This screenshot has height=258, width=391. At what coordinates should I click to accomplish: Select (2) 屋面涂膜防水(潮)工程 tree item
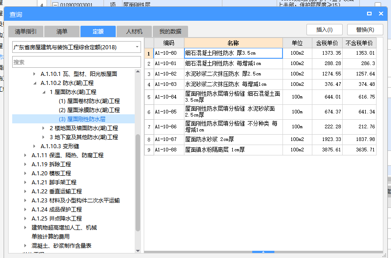pyautogui.click(x=89, y=110)
